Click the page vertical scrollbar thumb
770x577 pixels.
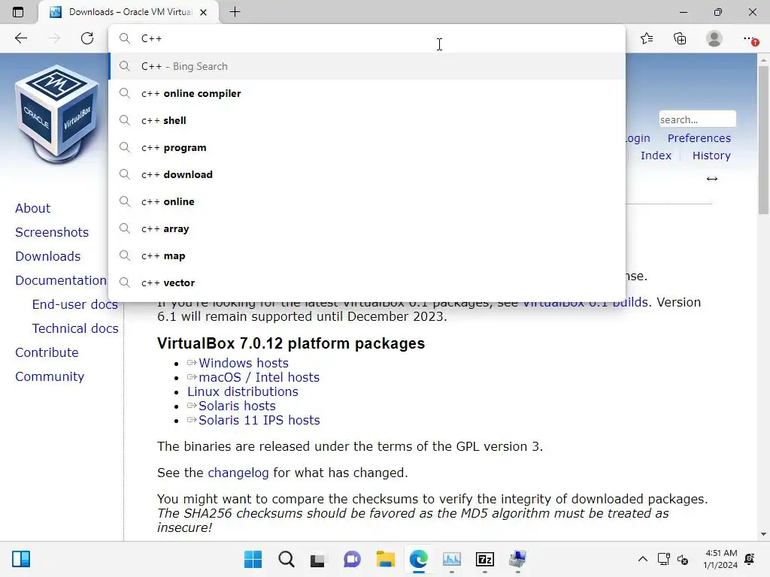(763, 140)
